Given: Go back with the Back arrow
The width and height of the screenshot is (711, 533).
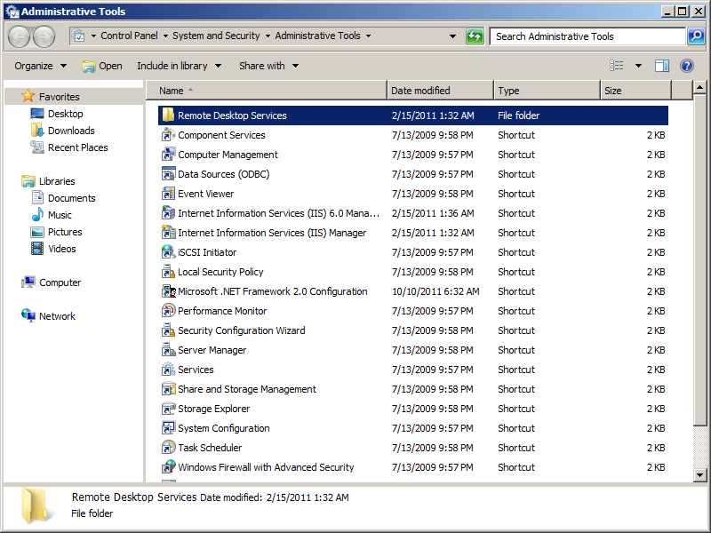Looking at the screenshot, I should (x=19, y=36).
